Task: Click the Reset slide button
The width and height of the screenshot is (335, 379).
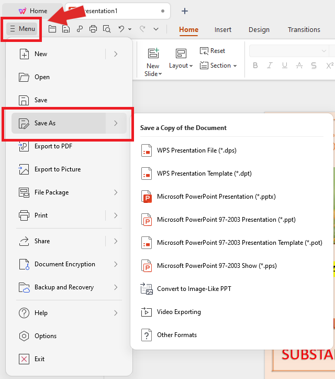Action: point(213,51)
